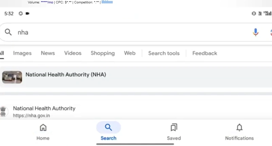Viewport: 272px width, 146px height.
Task: Go to Home in bottom navigation
Action: pos(43,132)
